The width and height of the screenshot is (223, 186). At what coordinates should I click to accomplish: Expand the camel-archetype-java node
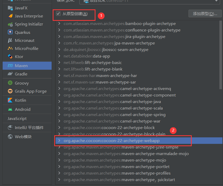pyautogui.click(x=59, y=101)
